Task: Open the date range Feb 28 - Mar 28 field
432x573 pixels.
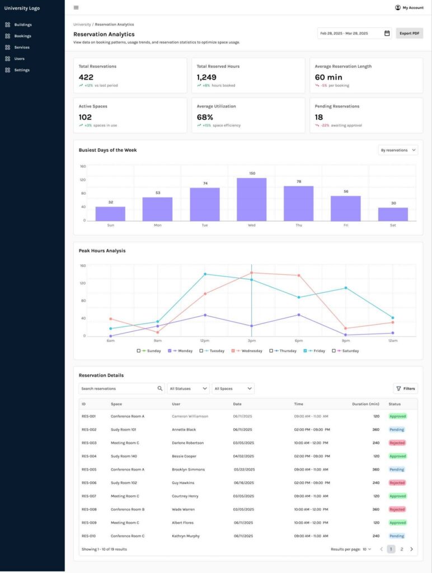Action: [355, 33]
